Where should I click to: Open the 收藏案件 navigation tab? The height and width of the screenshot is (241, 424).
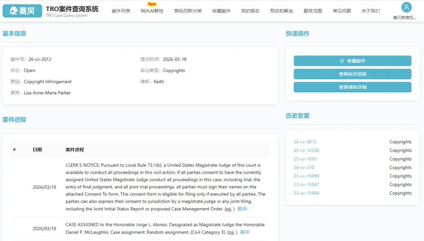pos(221,11)
